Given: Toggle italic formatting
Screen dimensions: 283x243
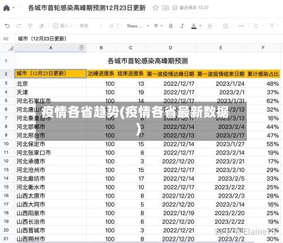Looking at the screenshot, I should click(182, 26).
